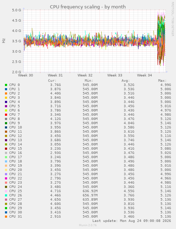Click the 'CPU 0' legend label

[15, 85]
